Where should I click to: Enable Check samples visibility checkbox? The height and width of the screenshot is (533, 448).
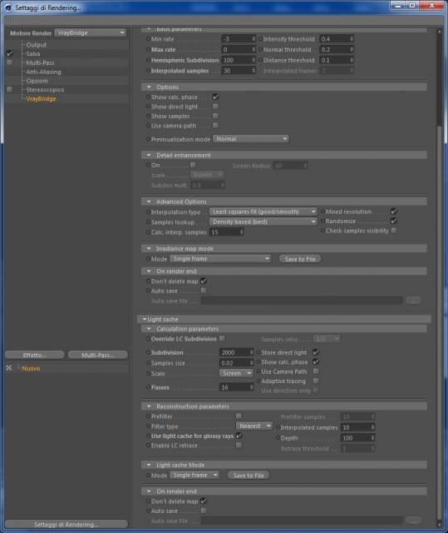(x=394, y=231)
